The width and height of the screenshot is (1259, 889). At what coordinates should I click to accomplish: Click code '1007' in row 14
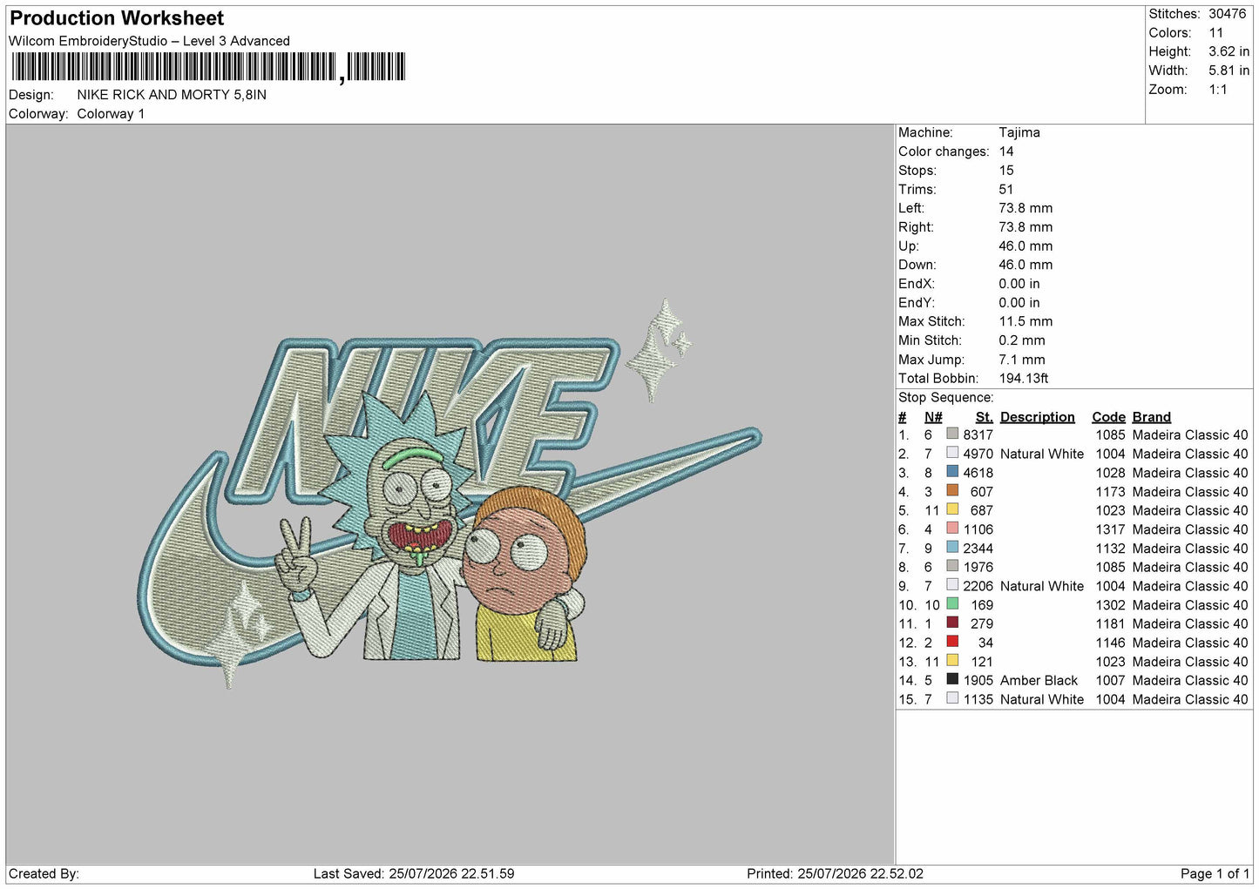1110,681
